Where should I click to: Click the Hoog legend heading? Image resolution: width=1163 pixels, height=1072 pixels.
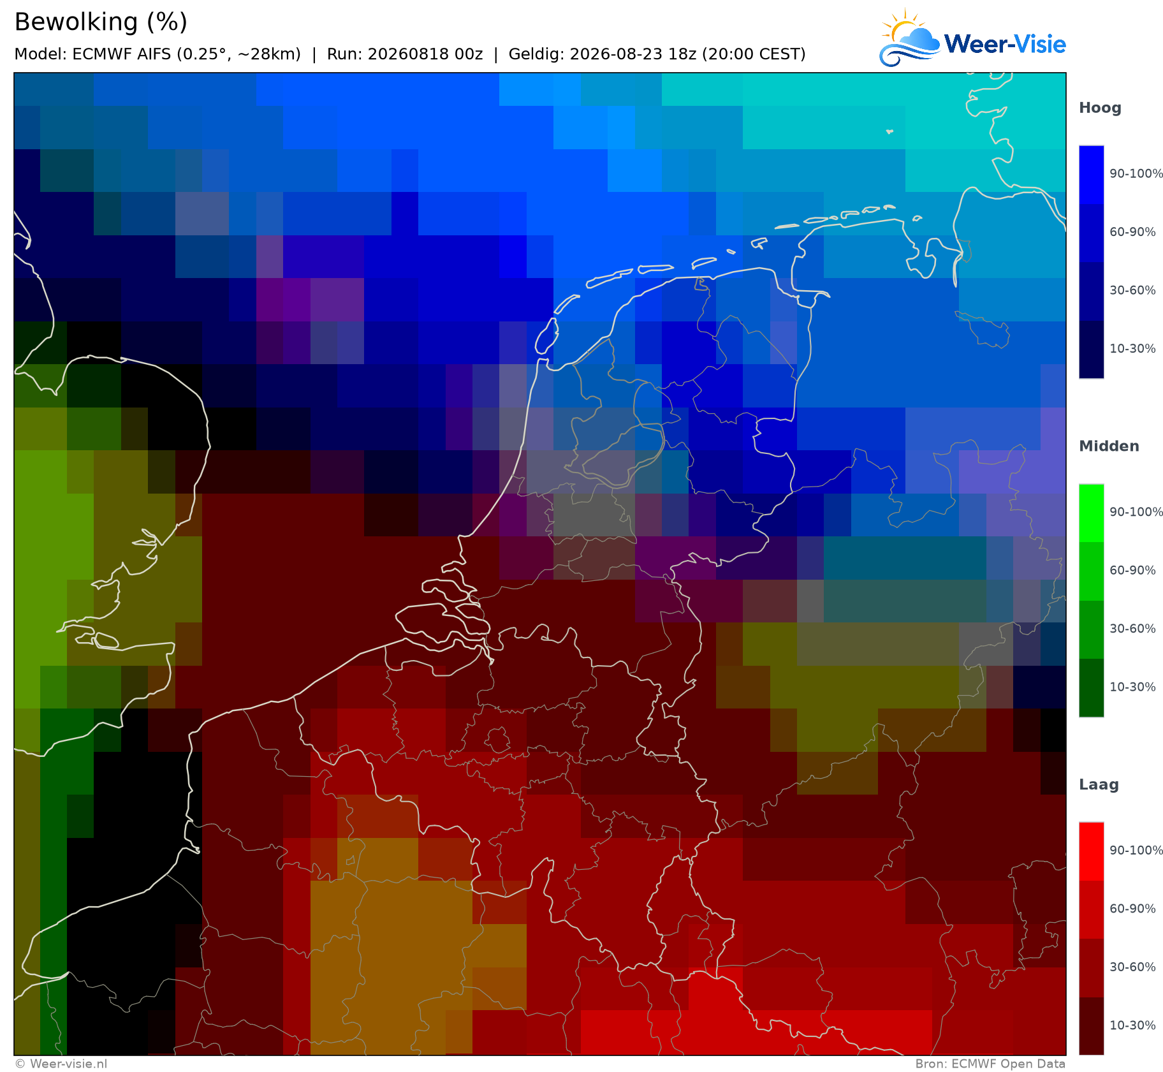(x=1100, y=108)
